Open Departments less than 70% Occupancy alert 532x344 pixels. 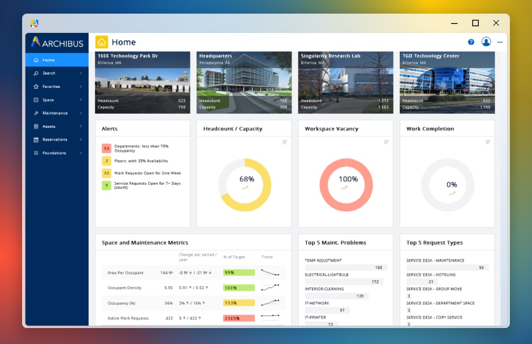tap(141, 149)
